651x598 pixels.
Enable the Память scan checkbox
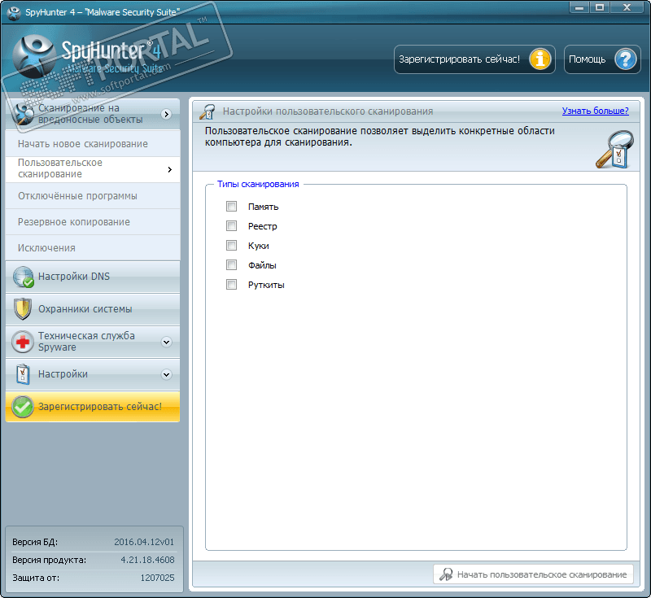(232, 207)
